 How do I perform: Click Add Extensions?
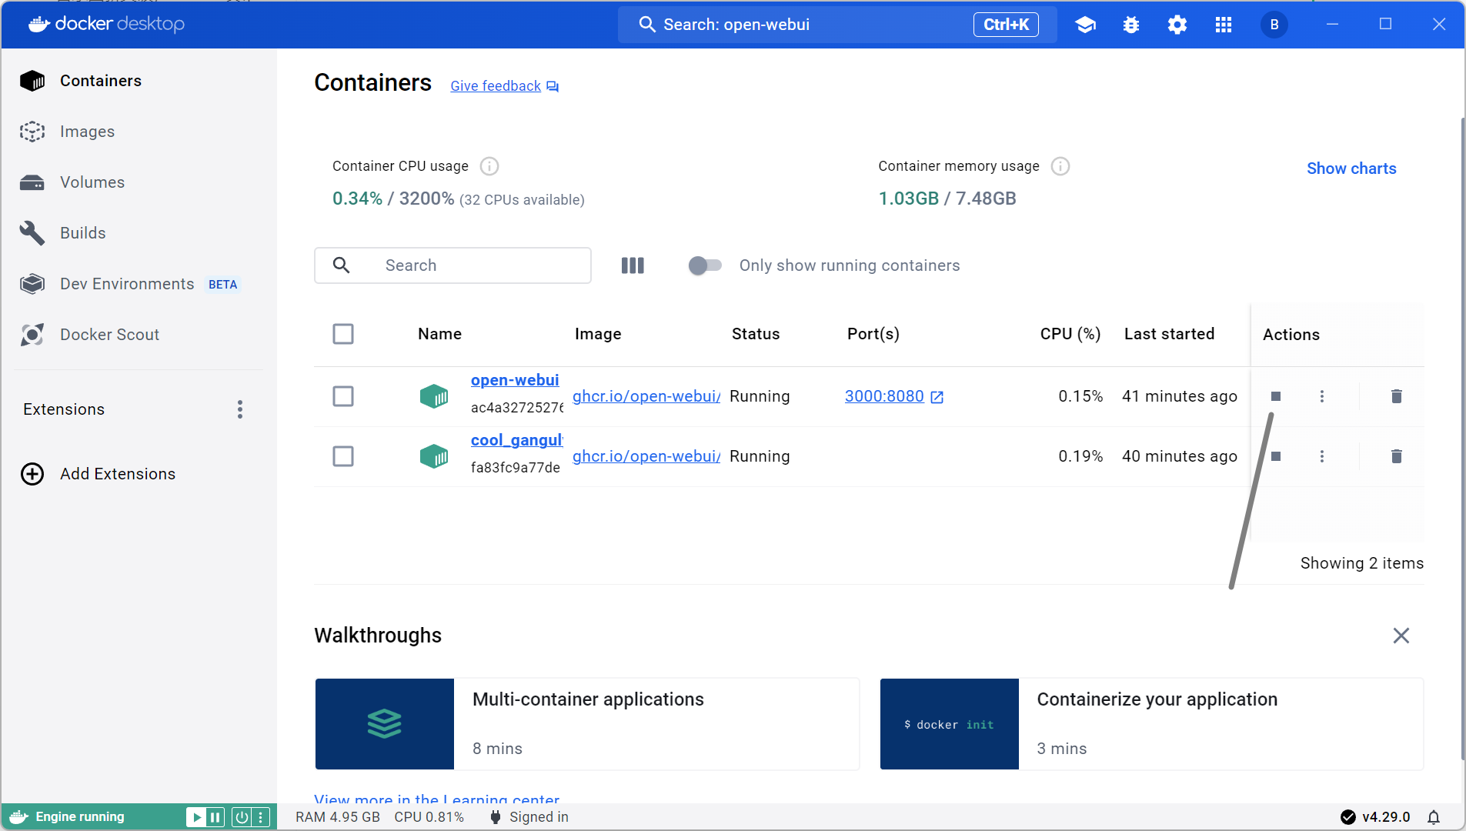tap(99, 474)
